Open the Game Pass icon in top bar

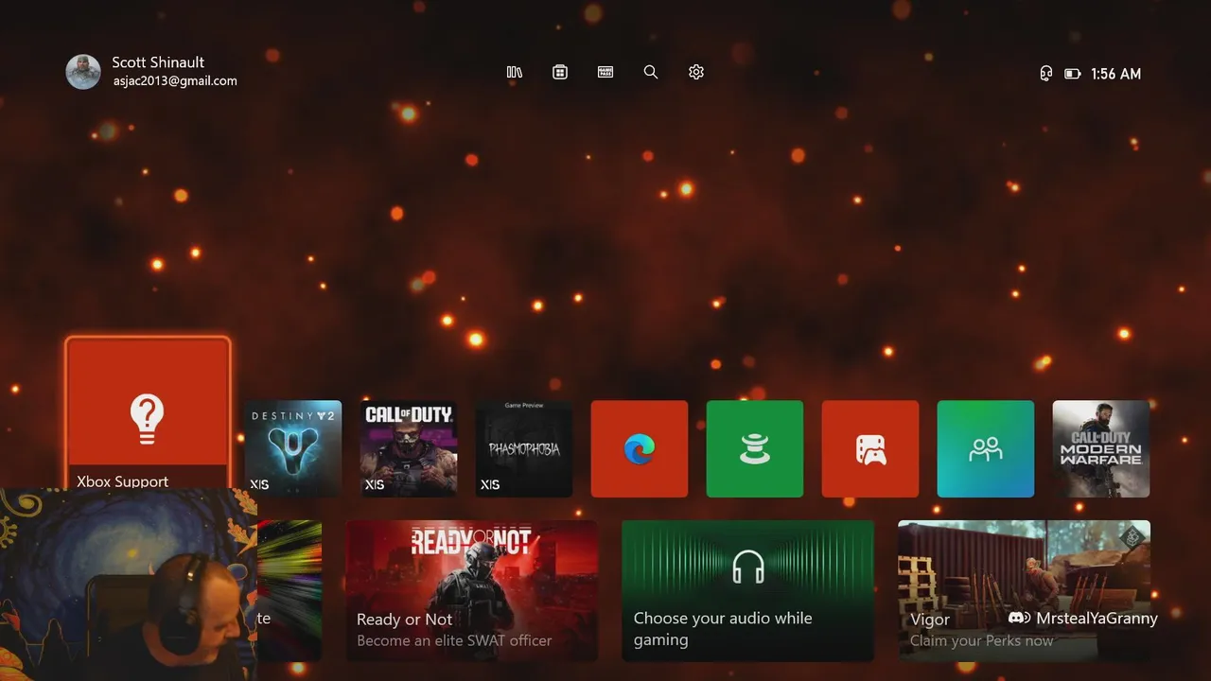tap(605, 72)
